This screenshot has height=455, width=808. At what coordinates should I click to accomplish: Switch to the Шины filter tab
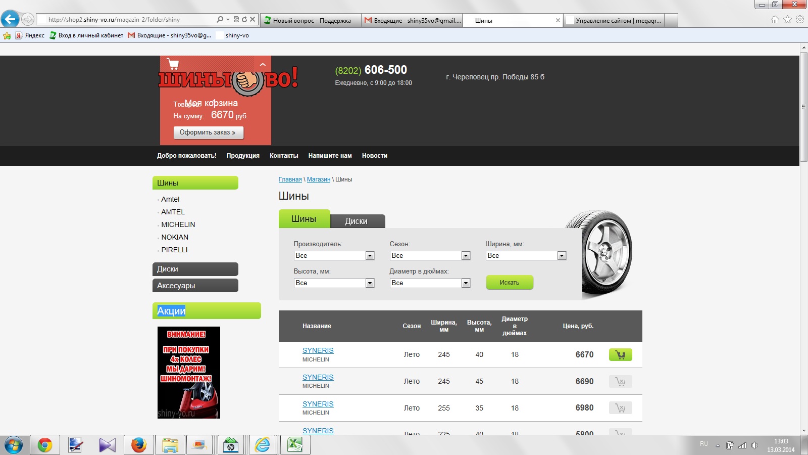click(304, 219)
